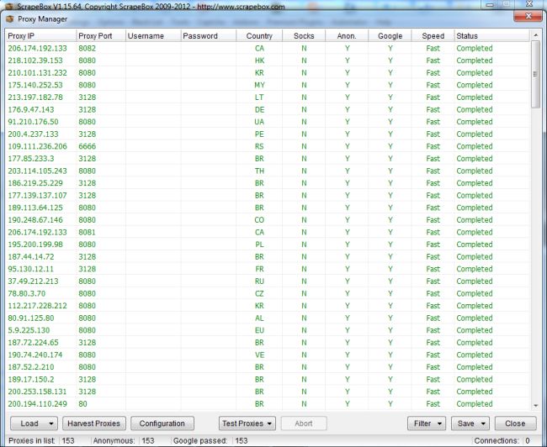Click the Password column header
The image size is (547, 447).
[x=209, y=36]
